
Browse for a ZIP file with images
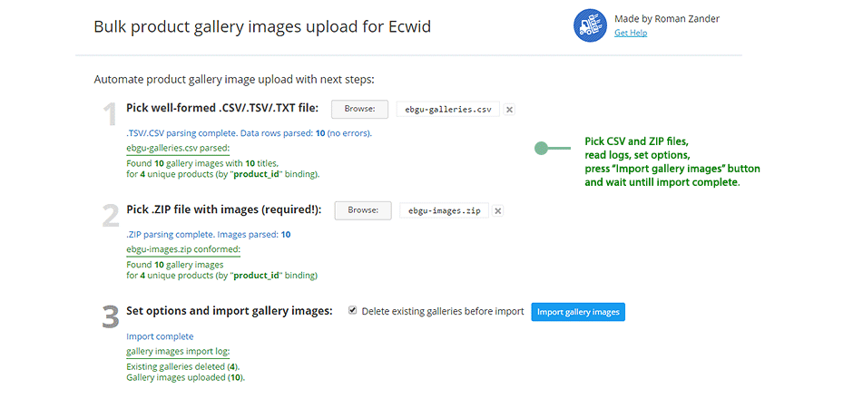[363, 210]
